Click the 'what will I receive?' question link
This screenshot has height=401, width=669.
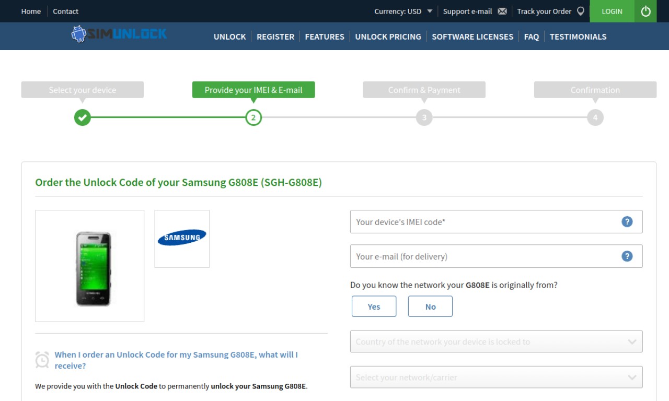point(176,360)
